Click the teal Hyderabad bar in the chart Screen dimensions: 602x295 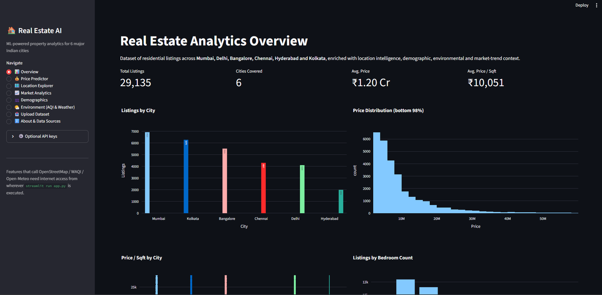(x=341, y=202)
